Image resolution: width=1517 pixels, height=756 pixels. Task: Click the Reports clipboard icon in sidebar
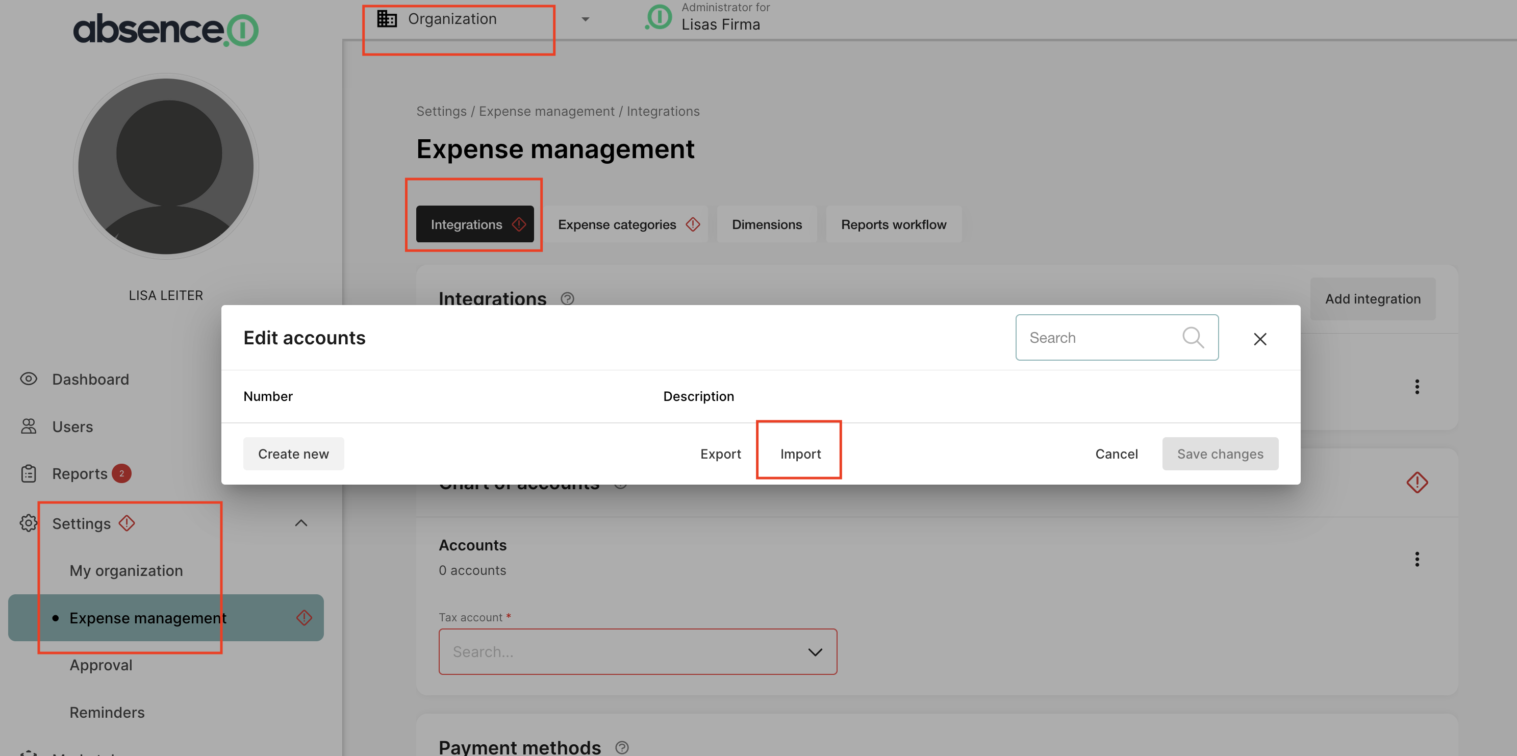[28, 473]
